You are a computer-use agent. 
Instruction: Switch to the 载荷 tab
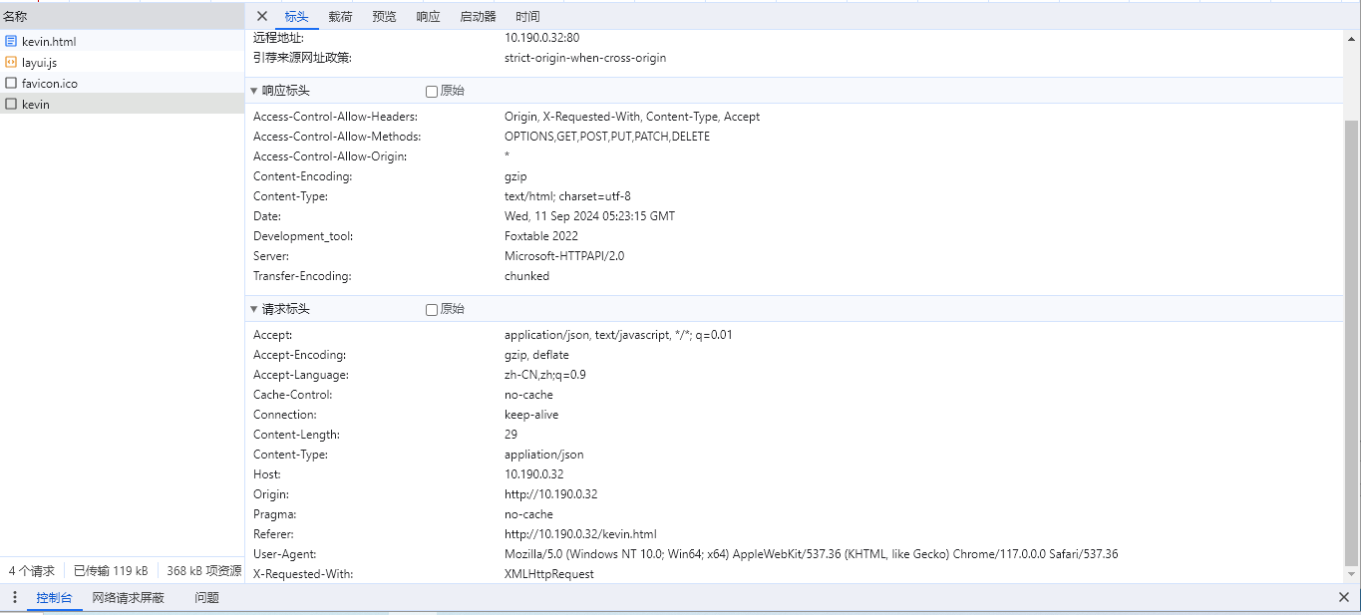tap(340, 17)
